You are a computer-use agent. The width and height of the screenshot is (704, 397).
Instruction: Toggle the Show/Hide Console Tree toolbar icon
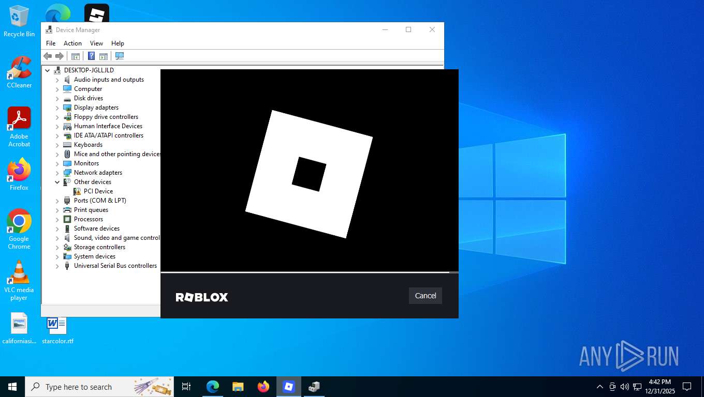76,56
